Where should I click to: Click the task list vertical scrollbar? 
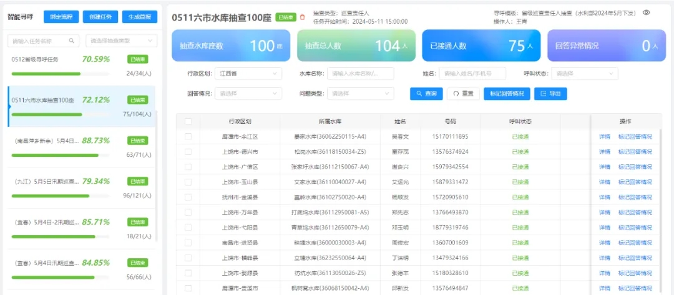click(157, 176)
